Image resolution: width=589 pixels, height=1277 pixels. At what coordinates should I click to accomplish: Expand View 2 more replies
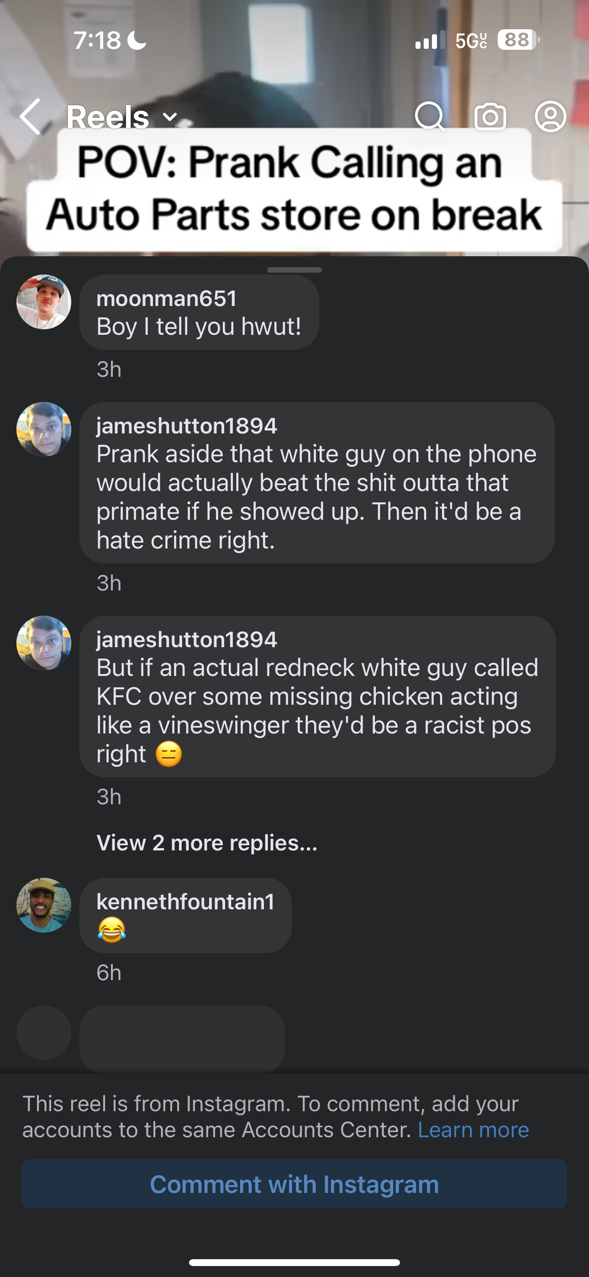point(207,843)
